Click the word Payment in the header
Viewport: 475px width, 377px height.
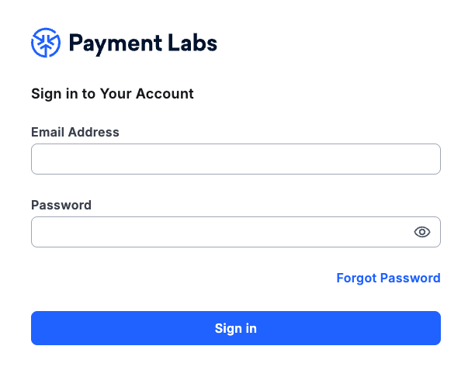116,44
